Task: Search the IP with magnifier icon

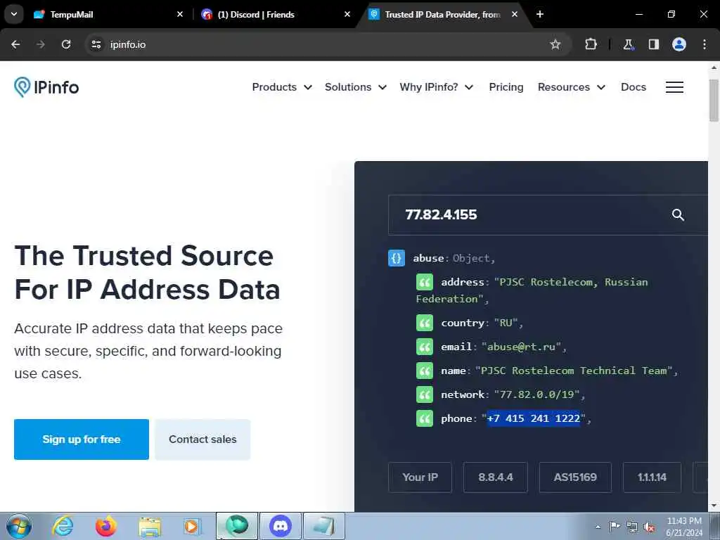Action: coord(678,215)
